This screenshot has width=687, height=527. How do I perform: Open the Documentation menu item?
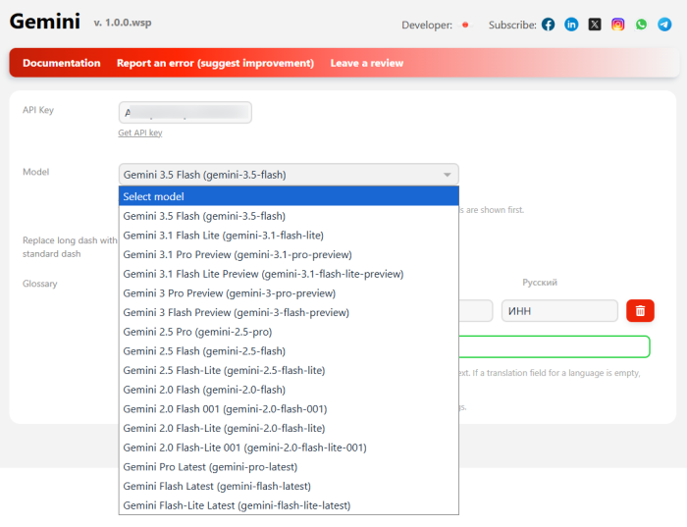coord(61,63)
